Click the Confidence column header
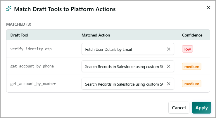The height and width of the screenshot is (118, 216). pos(192,35)
